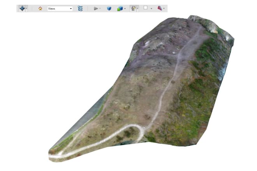The width and height of the screenshot is (257, 171).
Task: Expand the play button dropdown arrow
Action: [x=100, y=9]
